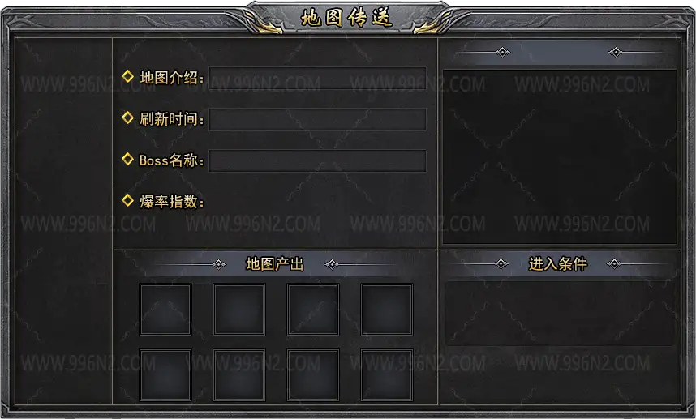
Task: Click the 地图传送 title banner
Action: (x=347, y=18)
